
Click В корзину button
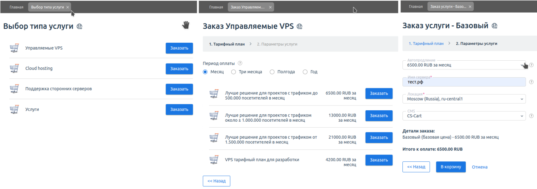[x=451, y=167]
